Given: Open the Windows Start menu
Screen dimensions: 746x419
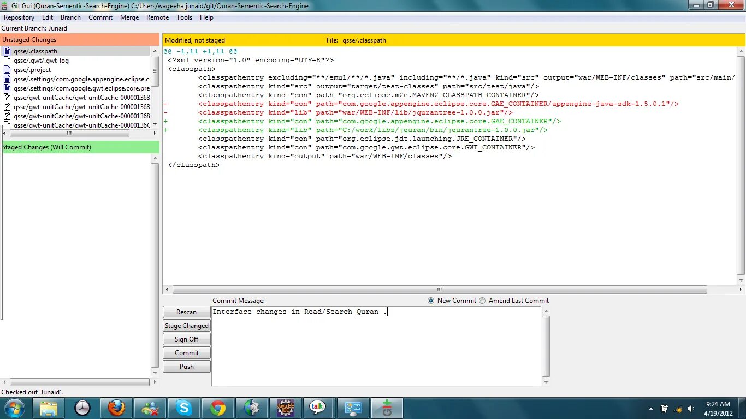Looking at the screenshot, I should tap(14, 408).
